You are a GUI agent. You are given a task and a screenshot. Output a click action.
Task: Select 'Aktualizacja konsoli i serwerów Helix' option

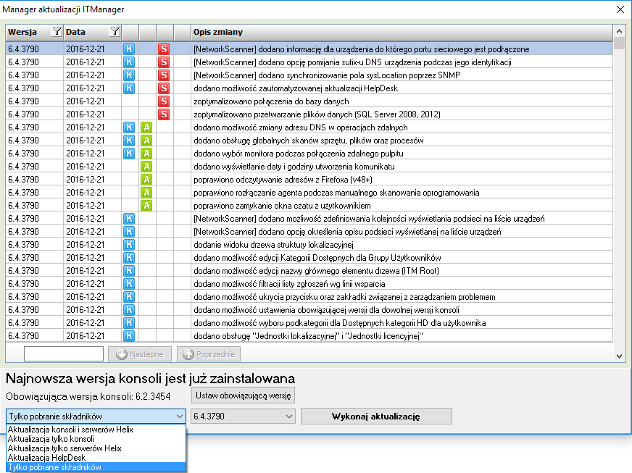point(70,430)
